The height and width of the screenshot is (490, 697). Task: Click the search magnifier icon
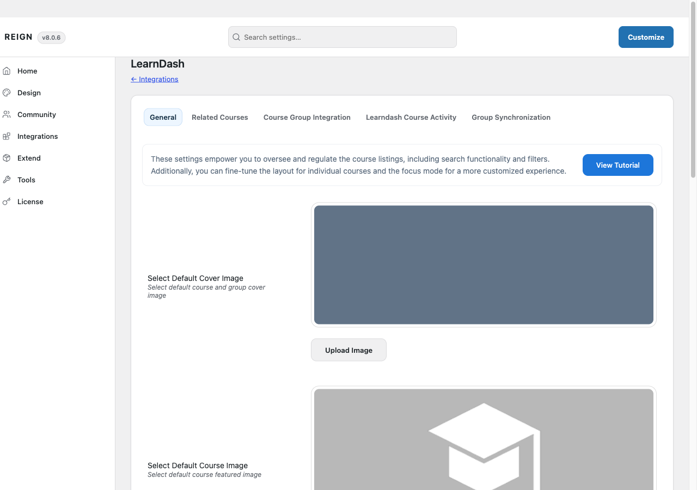click(x=236, y=37)
